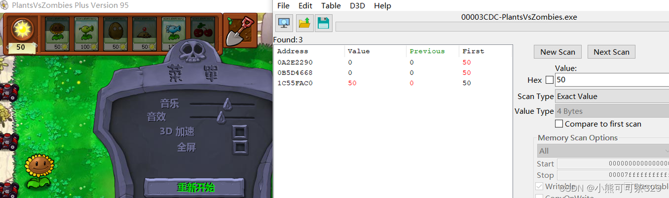Select the Peashooter seed packet

(x=86, y=33)
